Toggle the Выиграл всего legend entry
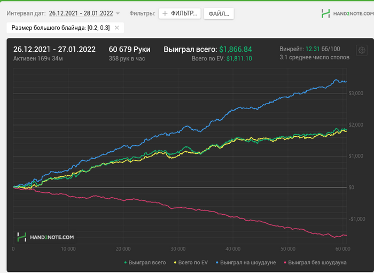Viewport: 374px width, 273px height. (x=145, y=262)
